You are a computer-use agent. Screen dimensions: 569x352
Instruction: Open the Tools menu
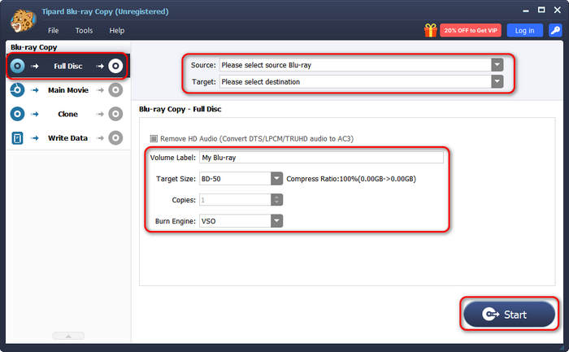click(x=84, y=30)
